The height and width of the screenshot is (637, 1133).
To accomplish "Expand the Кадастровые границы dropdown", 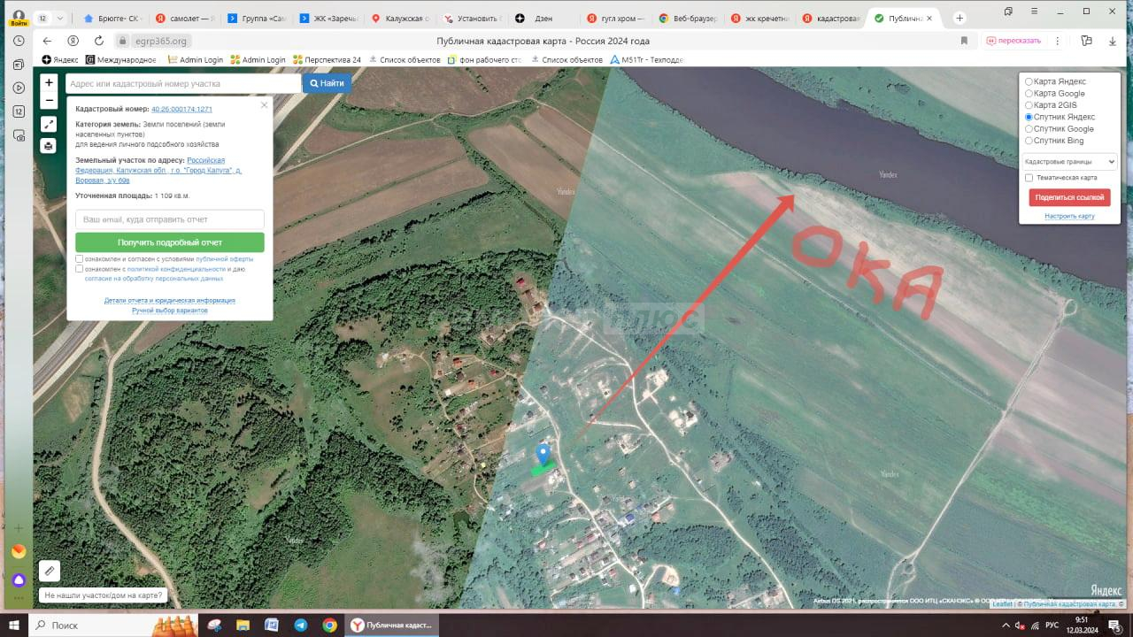I will (1068, 162).
